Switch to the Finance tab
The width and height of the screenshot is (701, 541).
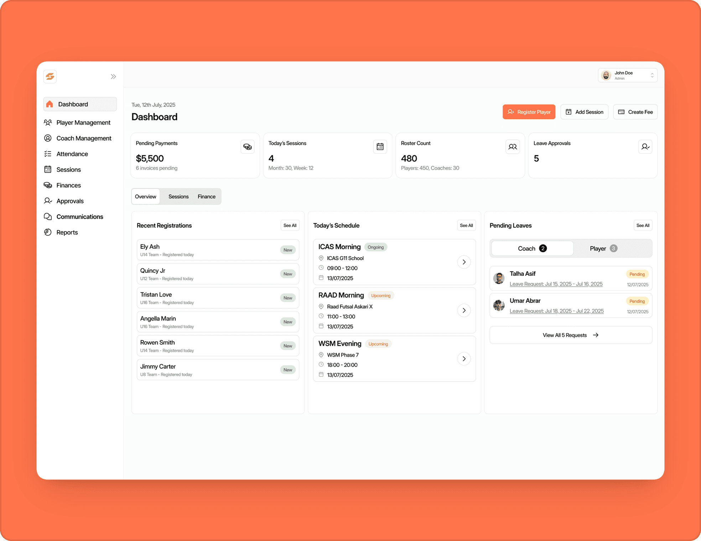[x=206, y=196]
